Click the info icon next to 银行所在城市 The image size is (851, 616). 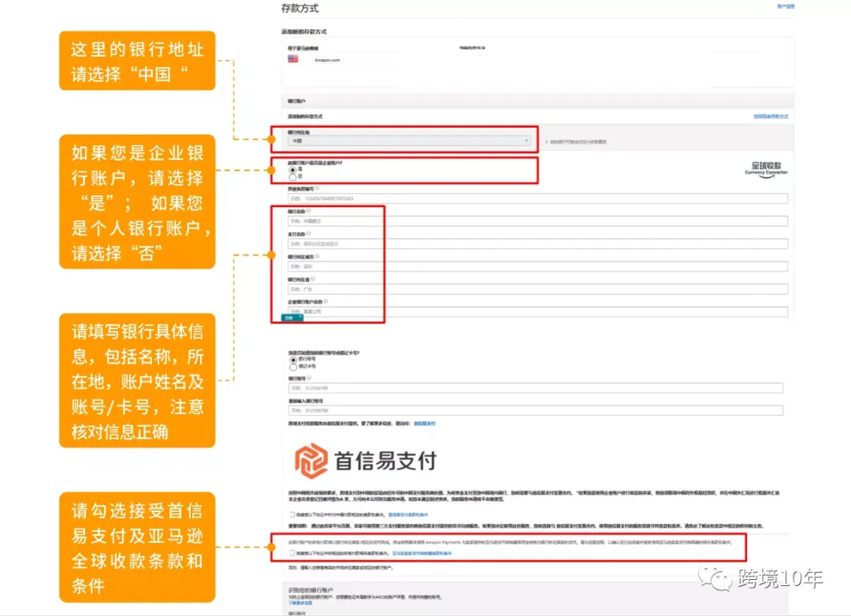(318, 256)
